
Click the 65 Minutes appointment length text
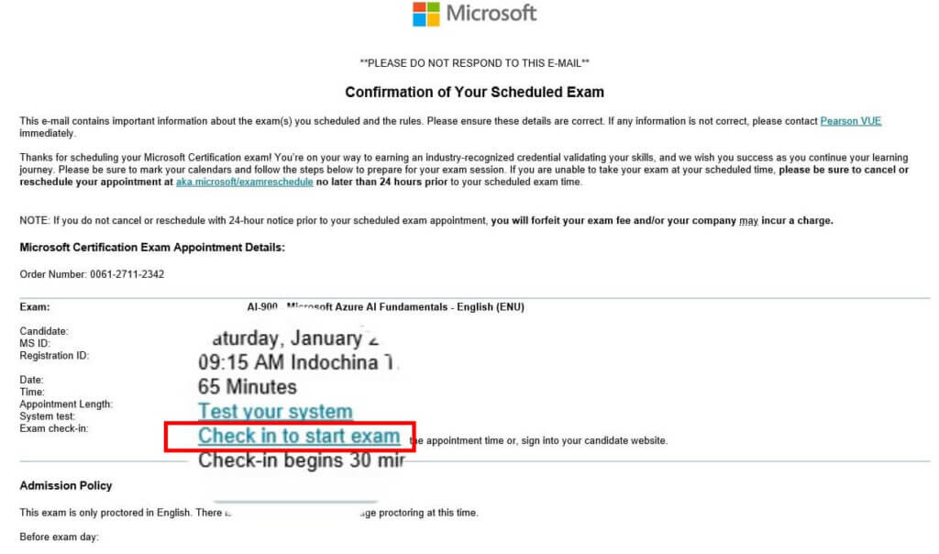point(248,387)
